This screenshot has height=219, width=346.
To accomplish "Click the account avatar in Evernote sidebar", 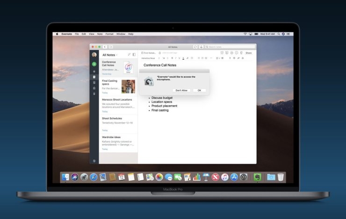I will (x=94, y=55).
